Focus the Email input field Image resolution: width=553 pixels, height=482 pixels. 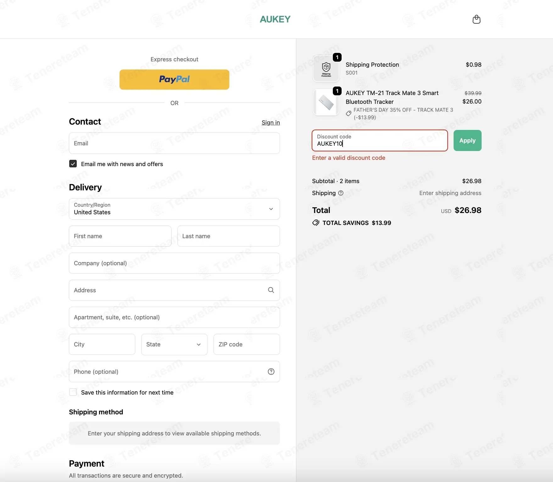[x=174, y=143]
